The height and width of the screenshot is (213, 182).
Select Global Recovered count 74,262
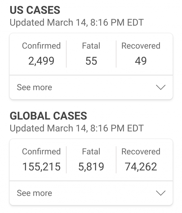(141, 167)
